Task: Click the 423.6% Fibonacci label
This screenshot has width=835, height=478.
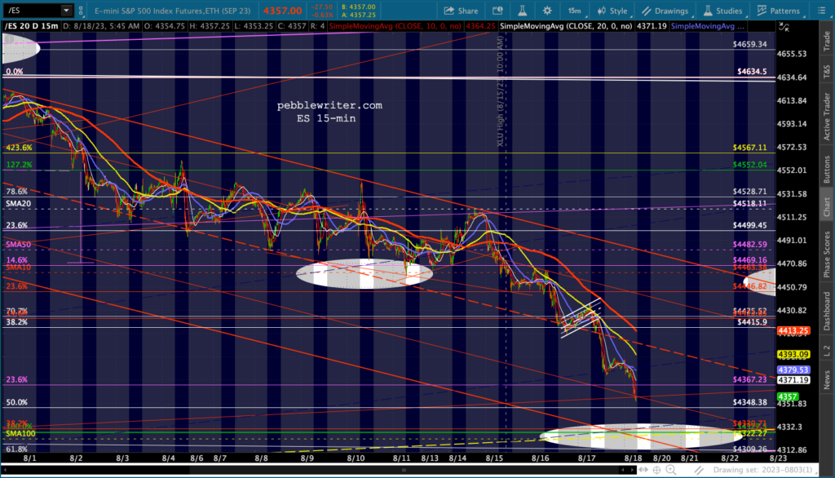Action: (x=19, y=148)
